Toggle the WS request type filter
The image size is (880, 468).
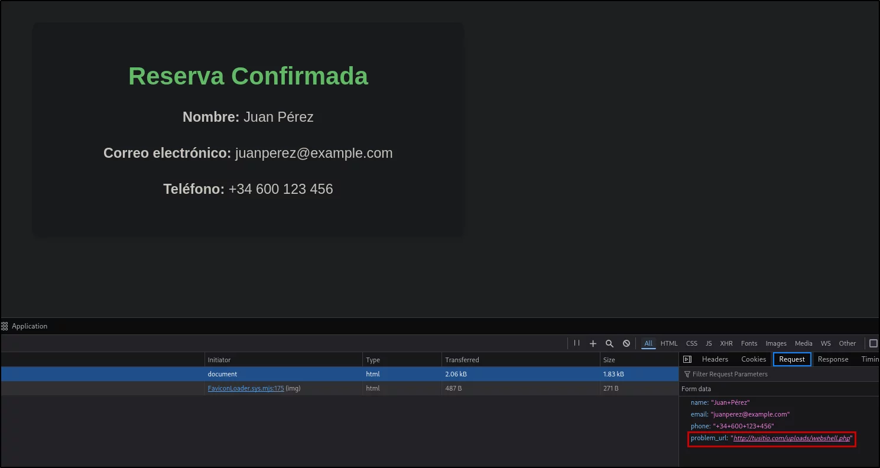coord(826,343)
